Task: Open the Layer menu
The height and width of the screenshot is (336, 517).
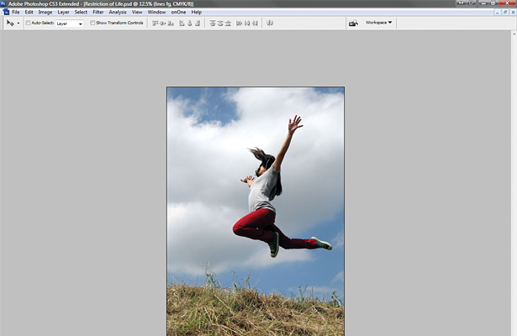Action: 63,13
